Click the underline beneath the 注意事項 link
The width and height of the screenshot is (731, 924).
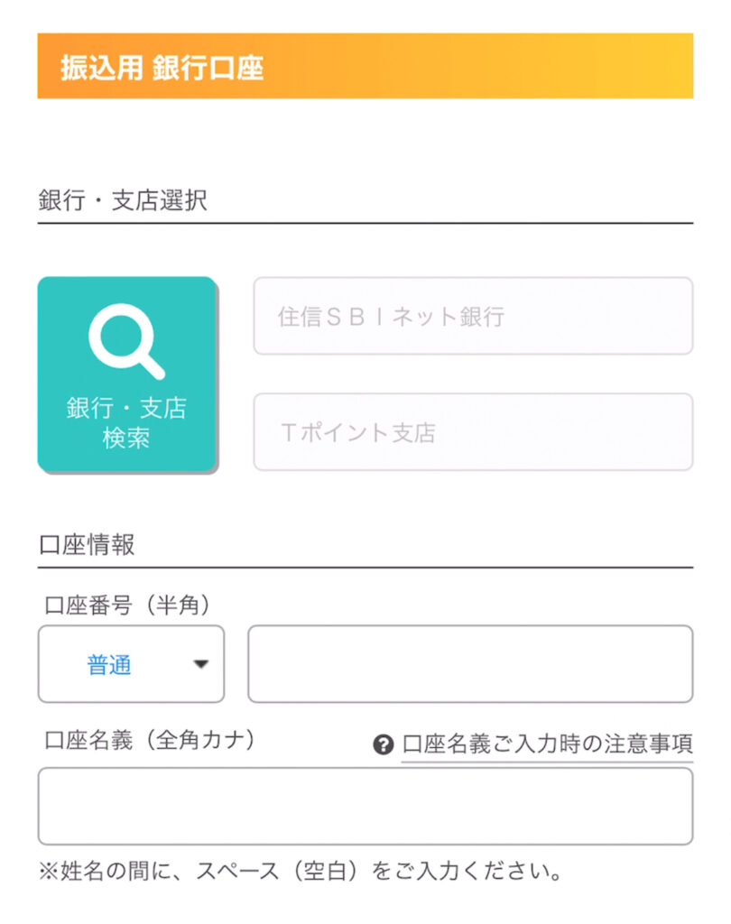[x=547, y=762]
